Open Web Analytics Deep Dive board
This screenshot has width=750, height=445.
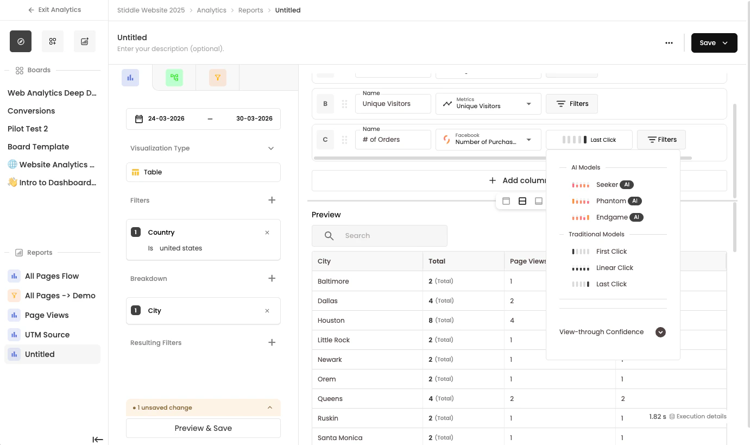tap(52, 93)
